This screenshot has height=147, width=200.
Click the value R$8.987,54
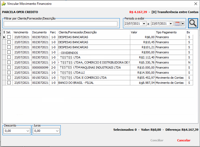point(147,83)
